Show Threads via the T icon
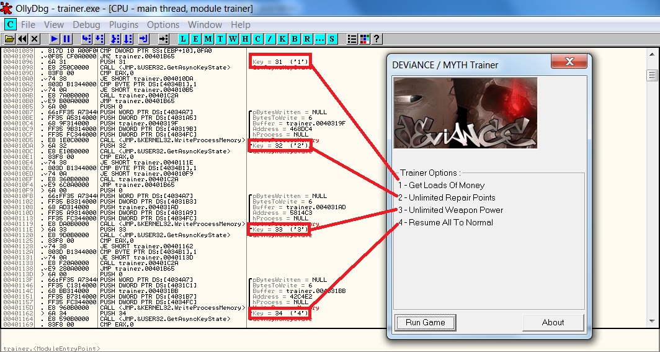The height and width of the screenshot is (352, 660). click(x=221, y=38)
